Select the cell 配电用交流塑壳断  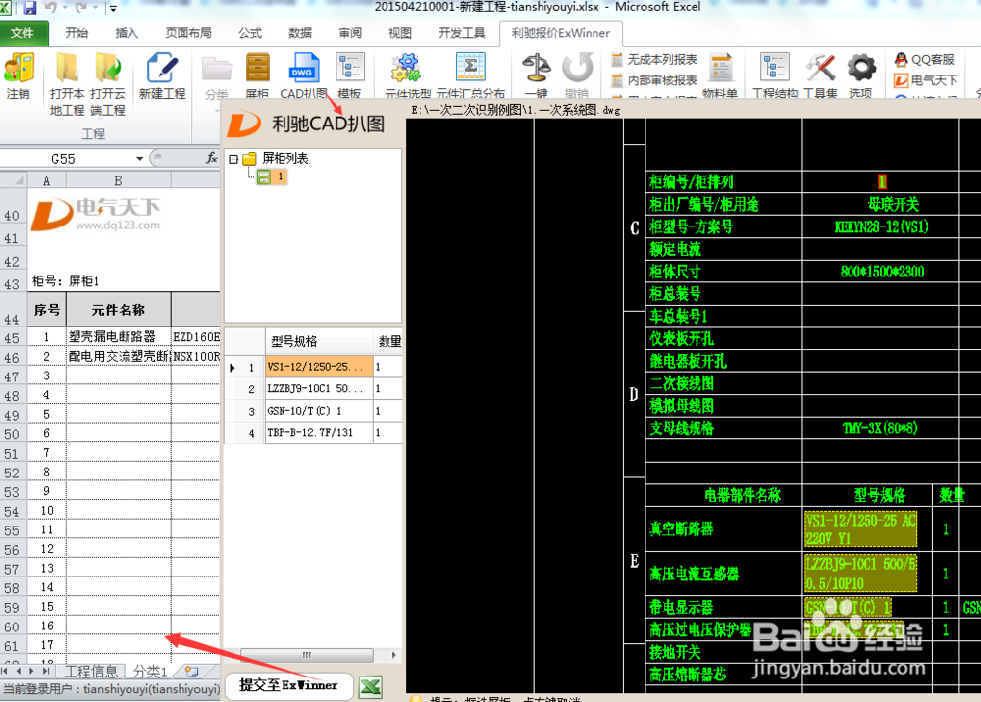[x=119, y=356]
